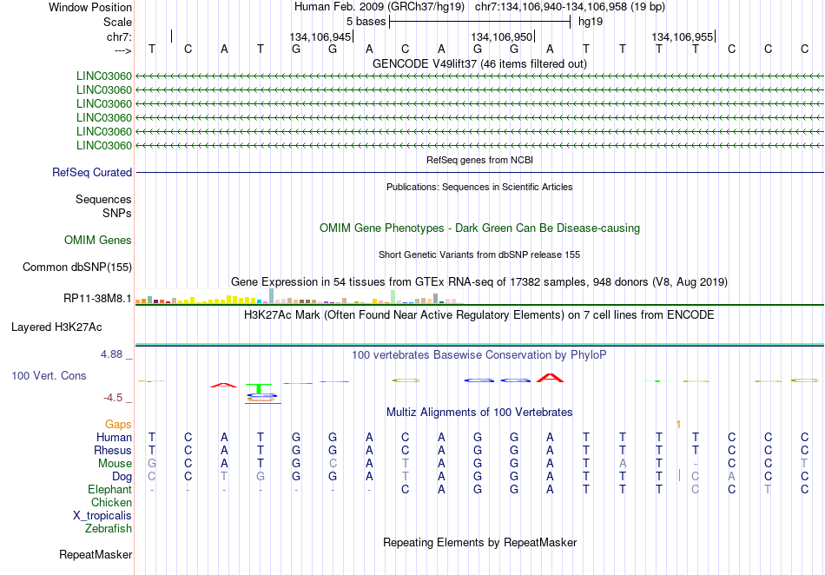Open the GENCODE V49lift37 track title
Screen dimensions: 825x575
click(479, 63)
